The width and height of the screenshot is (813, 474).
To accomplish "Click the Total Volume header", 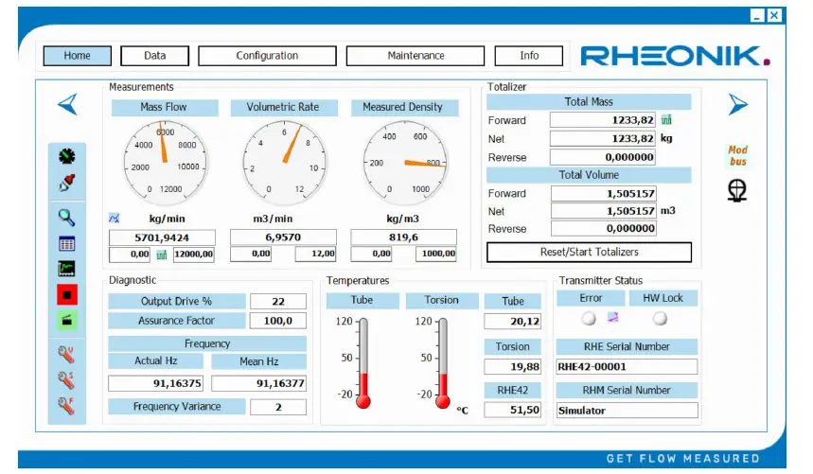I will click(589, 175).
